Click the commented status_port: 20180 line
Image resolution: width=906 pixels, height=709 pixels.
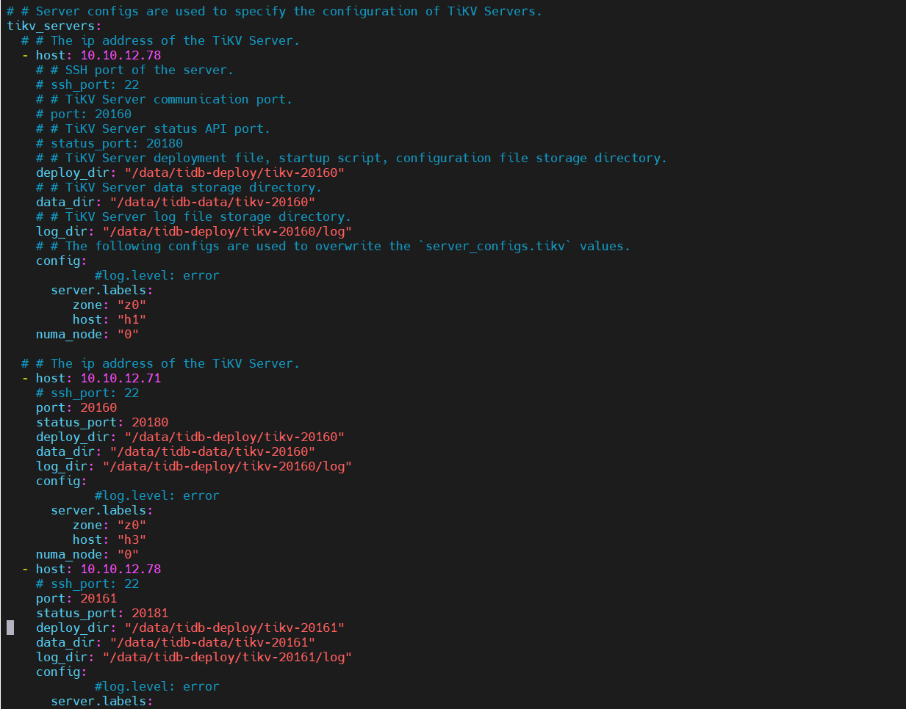pyautogui.click(x=109, y=144)
